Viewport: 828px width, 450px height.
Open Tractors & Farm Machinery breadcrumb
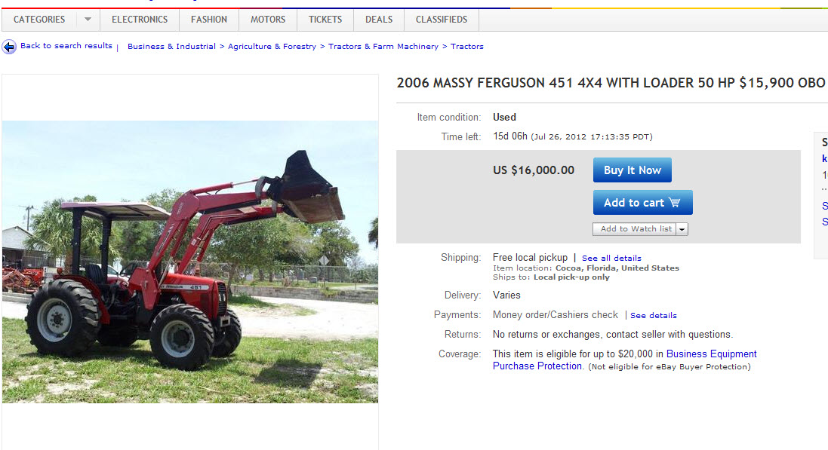pos(383,47)
